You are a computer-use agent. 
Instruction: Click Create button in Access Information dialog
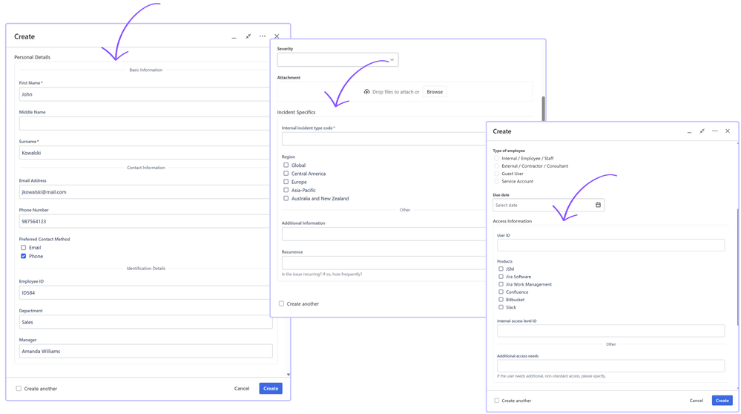coord(722,401)
